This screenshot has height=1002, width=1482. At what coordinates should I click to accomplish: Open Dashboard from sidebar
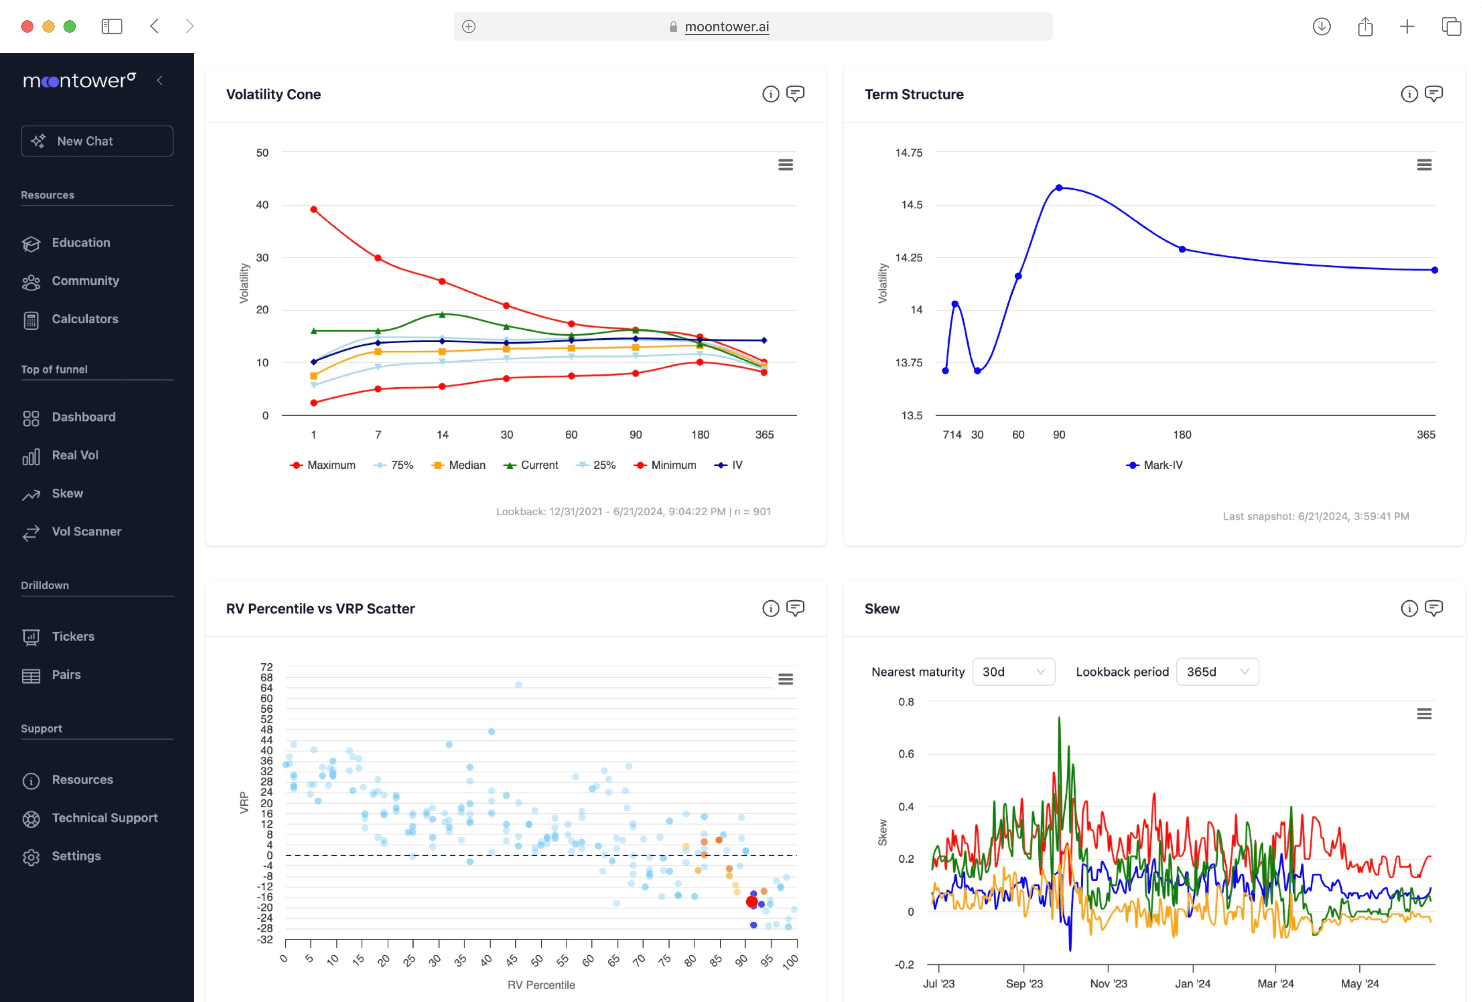pyautogui.click(x=83, y=417)
